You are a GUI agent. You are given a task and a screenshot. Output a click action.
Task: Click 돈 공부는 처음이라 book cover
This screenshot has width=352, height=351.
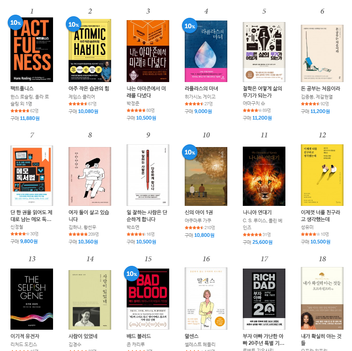click(x=322, y=53)
